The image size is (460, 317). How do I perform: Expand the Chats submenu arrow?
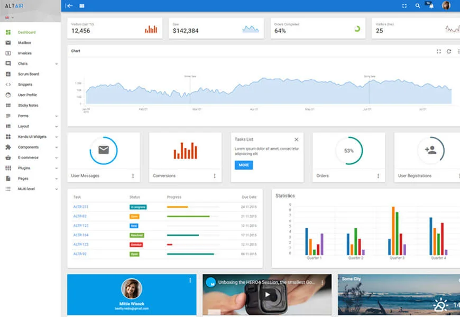(57, 64)
